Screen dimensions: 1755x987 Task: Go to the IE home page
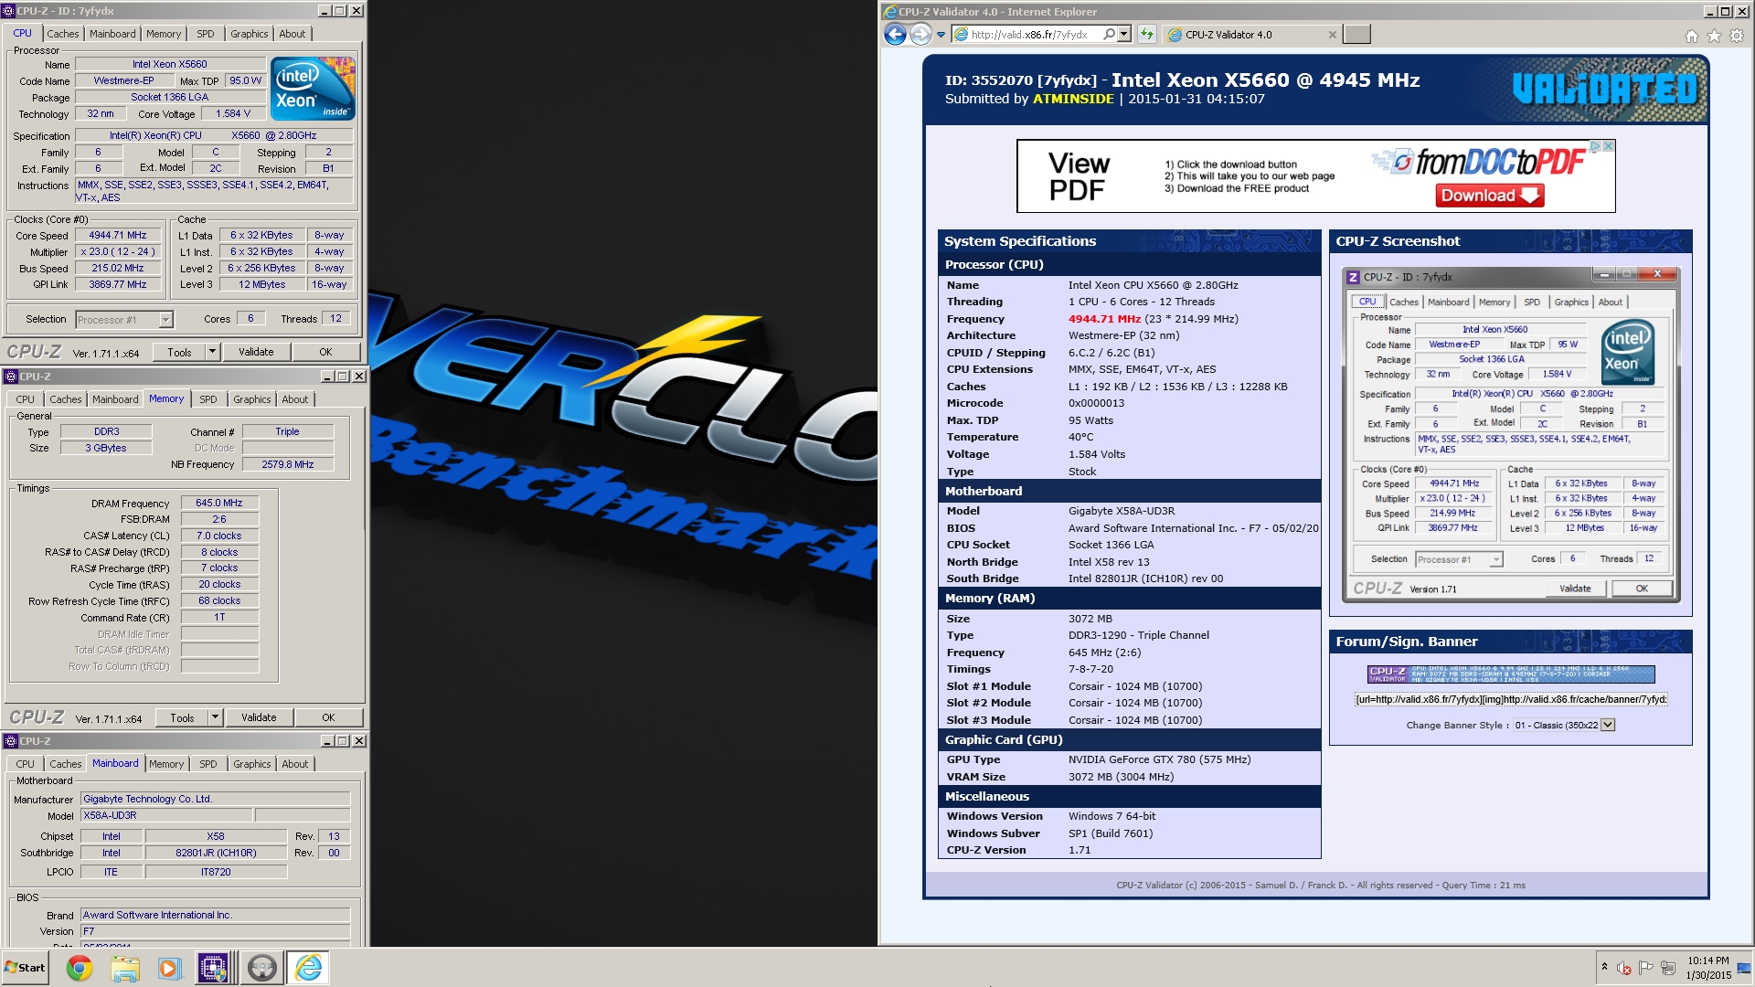click(1691, 36)
